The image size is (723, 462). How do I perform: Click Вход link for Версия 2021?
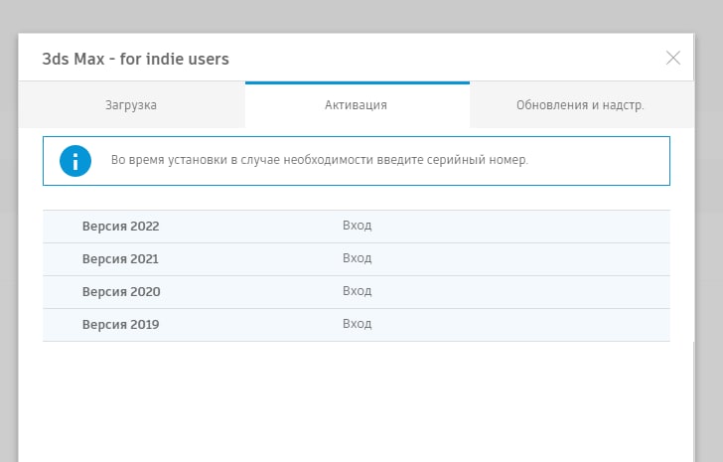[x=357, y=258]
